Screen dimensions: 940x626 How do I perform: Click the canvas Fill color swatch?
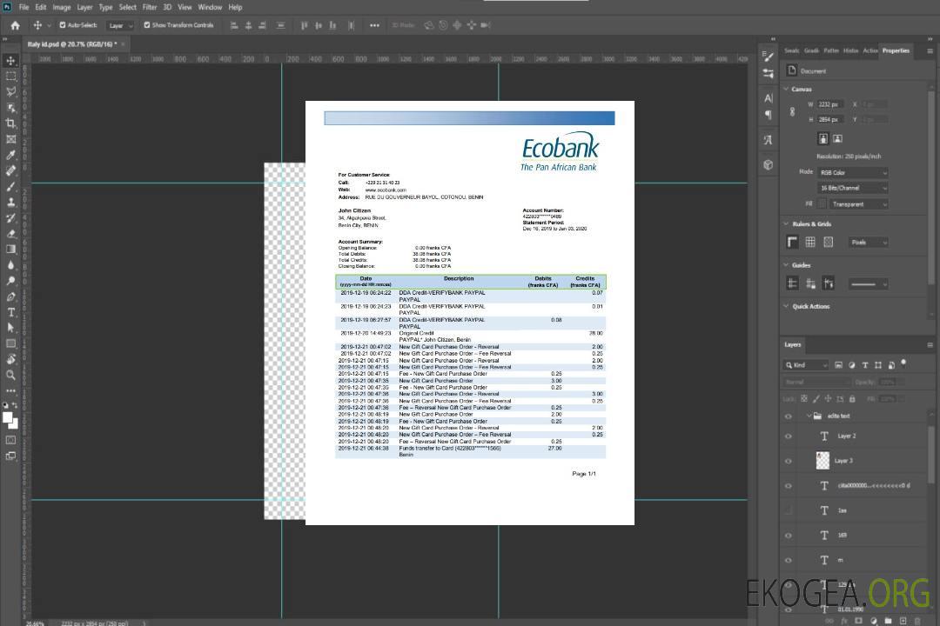822,204
